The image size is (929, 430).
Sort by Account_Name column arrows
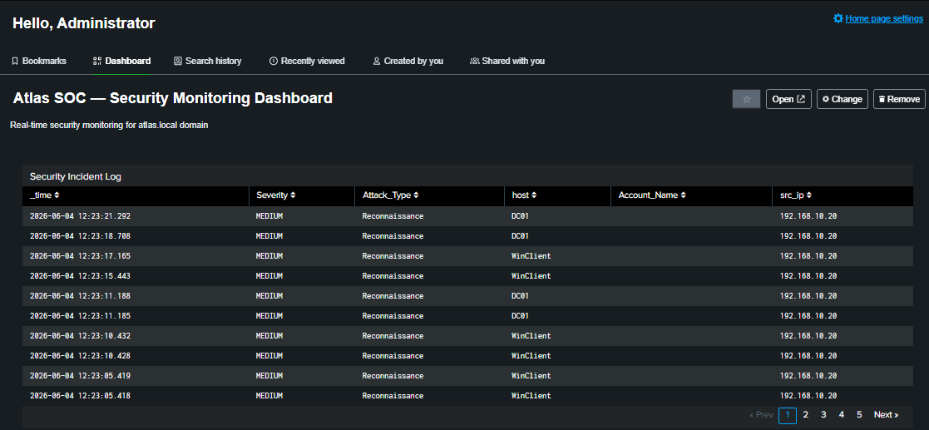683,195
